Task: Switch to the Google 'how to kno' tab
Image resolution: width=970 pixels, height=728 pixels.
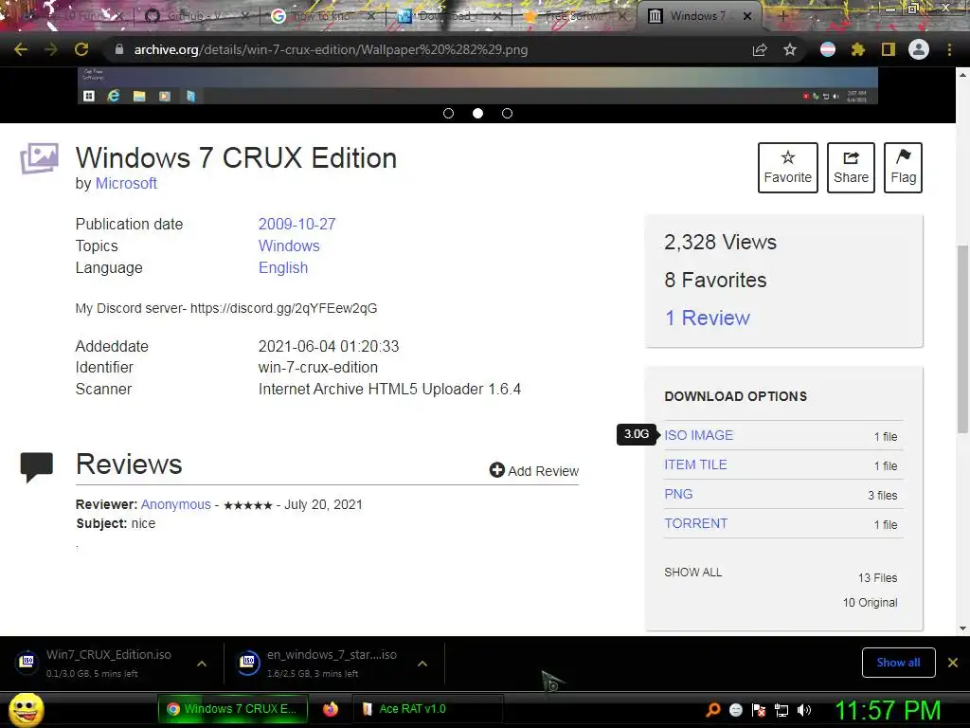Action: 324,15
